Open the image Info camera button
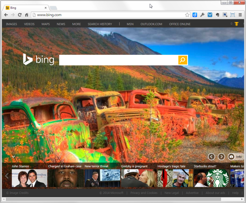 coord(235,157)
